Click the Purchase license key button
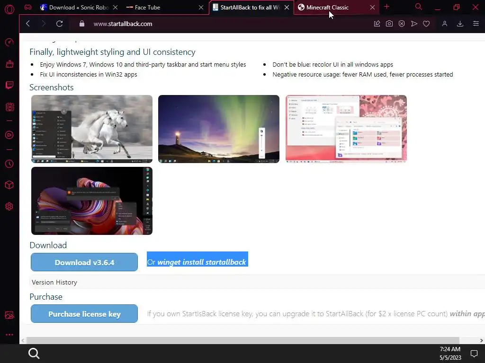The width and height of the screenshot is (485, 363). tap(84, 314)
